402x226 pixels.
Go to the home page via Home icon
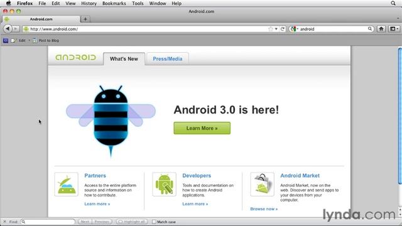[381, 29]
